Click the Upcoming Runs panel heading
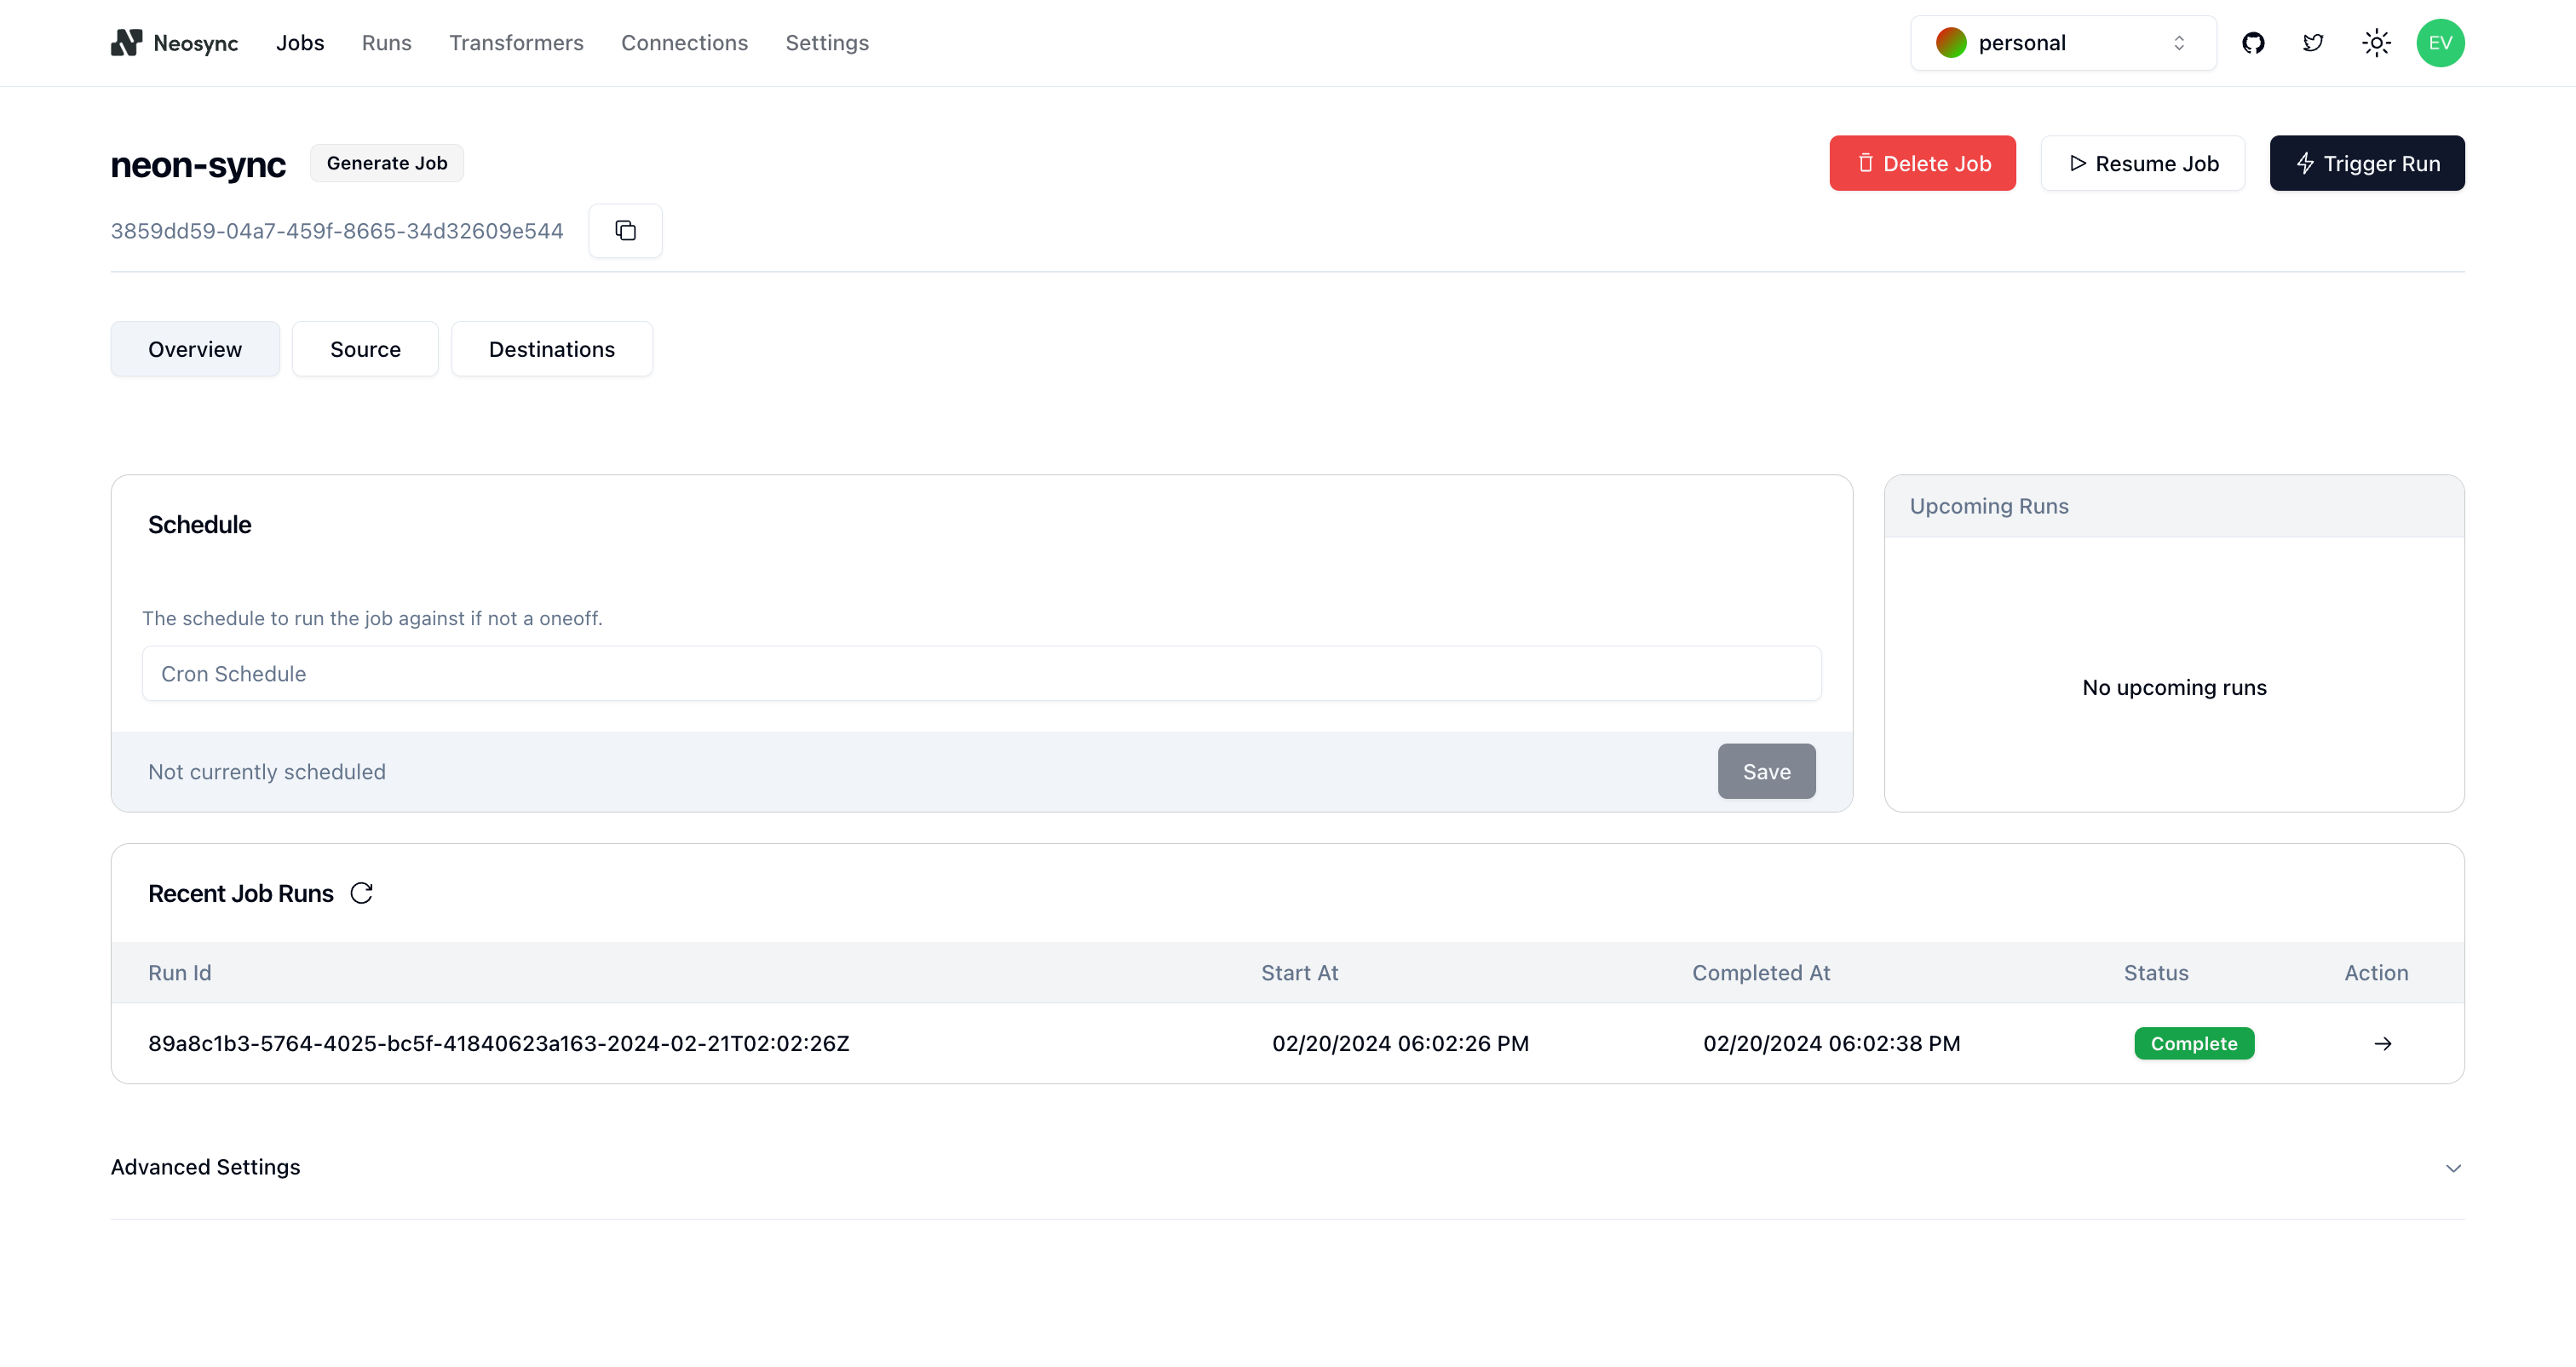The image size is (2576, 1367). (1989, 506)
